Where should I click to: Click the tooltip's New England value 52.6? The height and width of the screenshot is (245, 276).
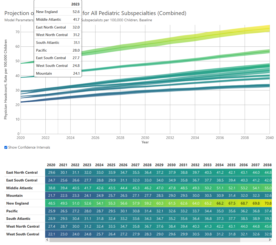pos(76,12)
